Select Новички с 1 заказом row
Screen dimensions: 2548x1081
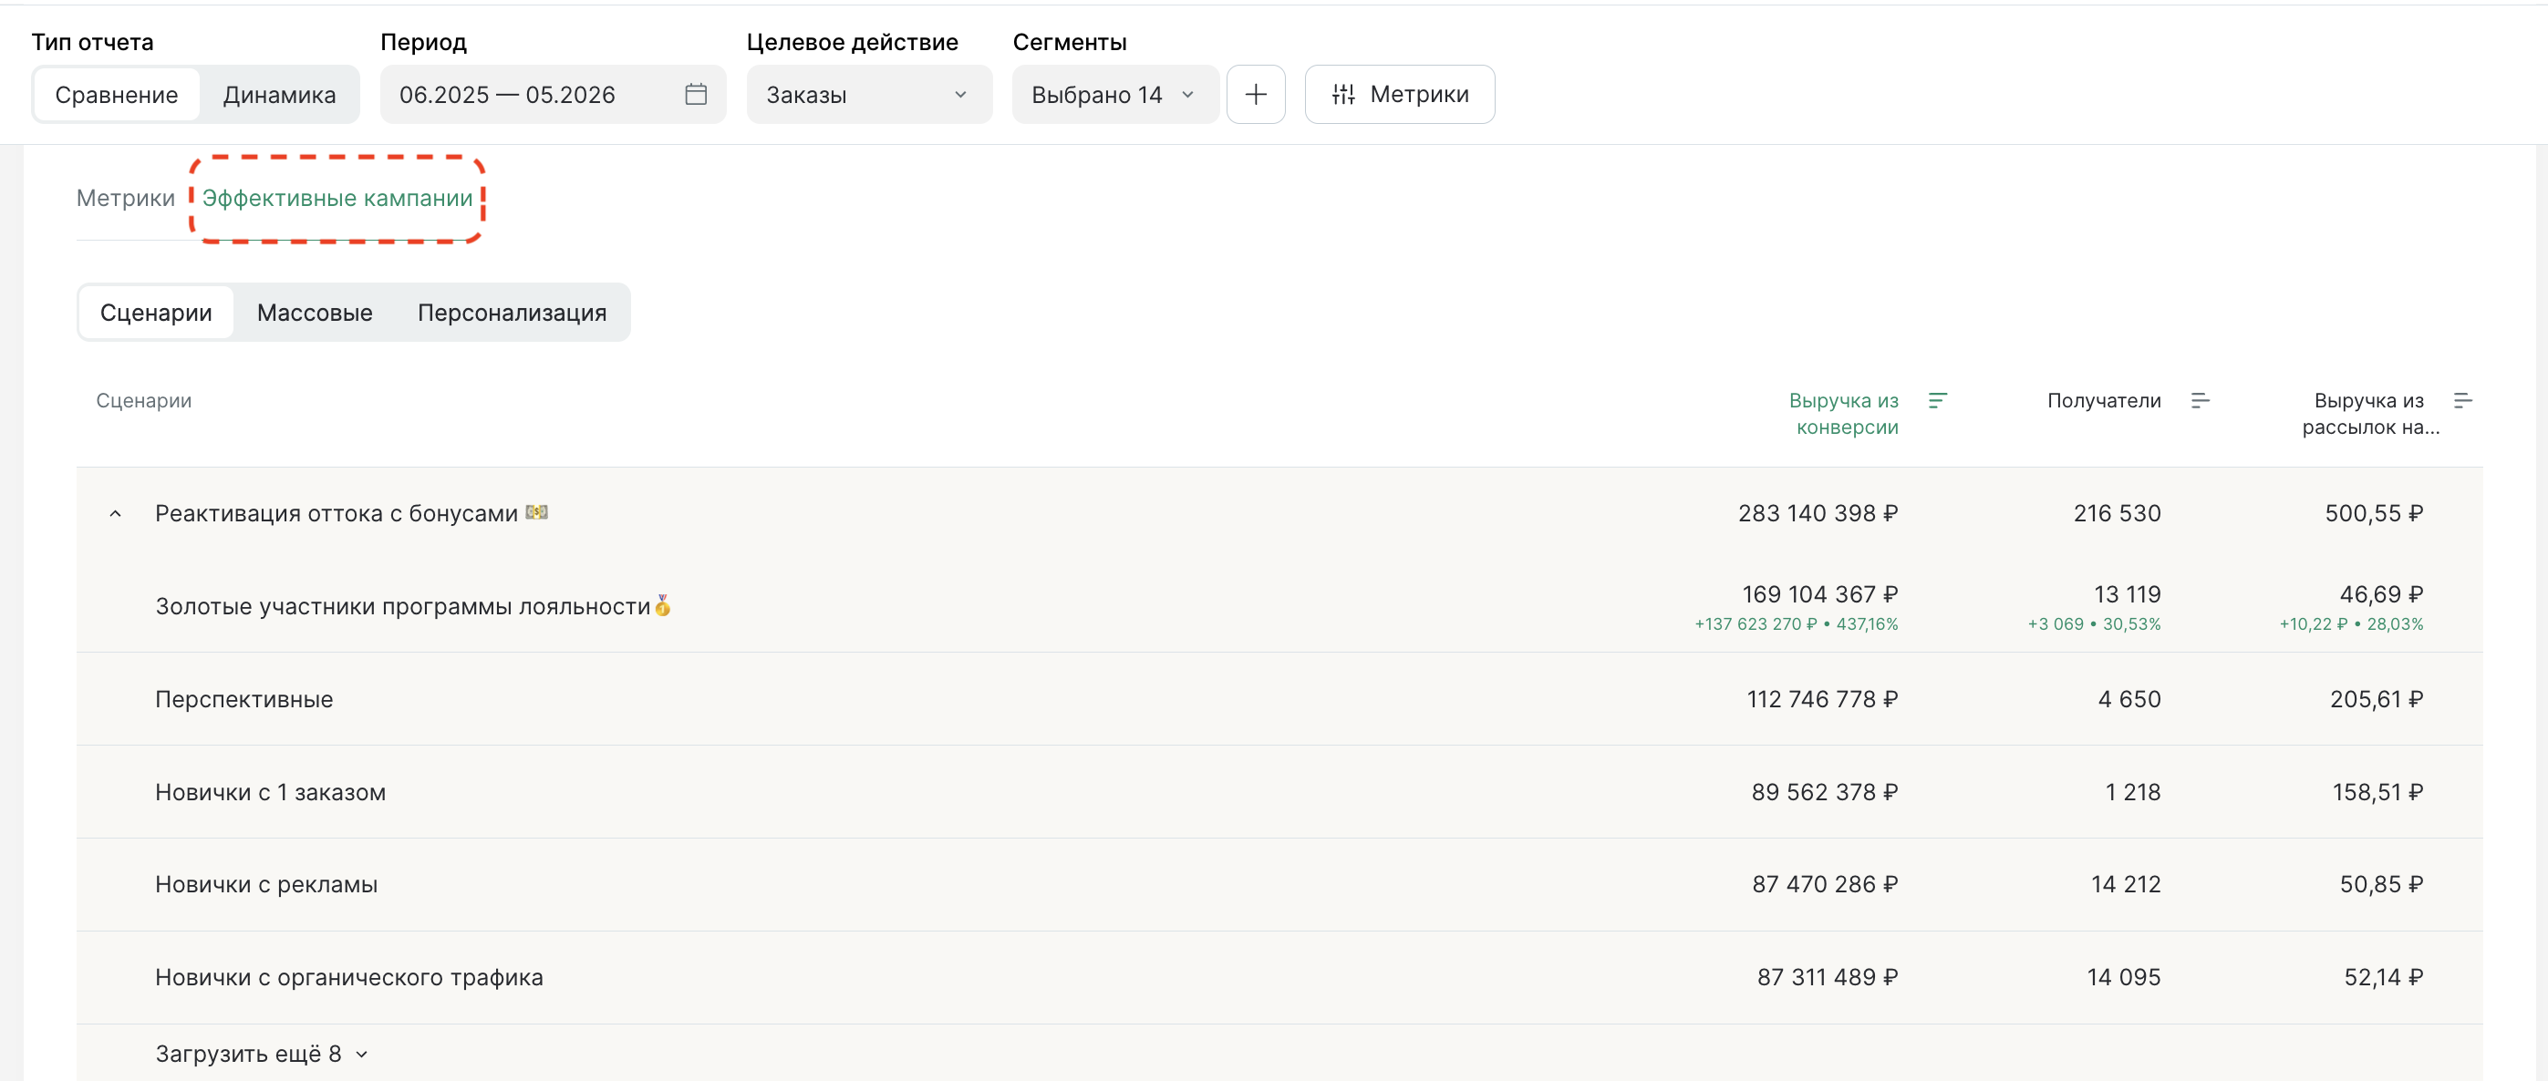(x=1279, y=792)
